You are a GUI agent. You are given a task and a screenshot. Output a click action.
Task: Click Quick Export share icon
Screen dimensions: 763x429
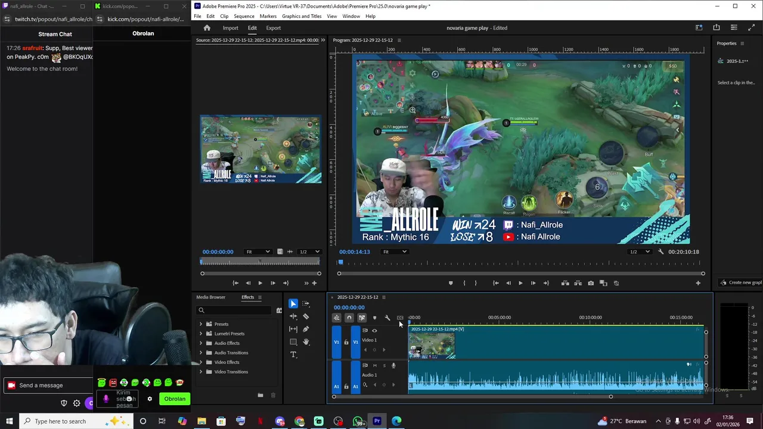[x=717, y=27]
